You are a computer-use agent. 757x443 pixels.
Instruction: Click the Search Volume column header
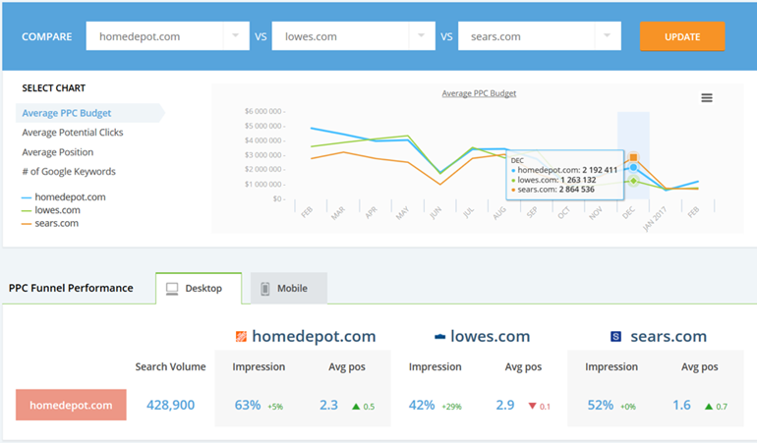170,366
